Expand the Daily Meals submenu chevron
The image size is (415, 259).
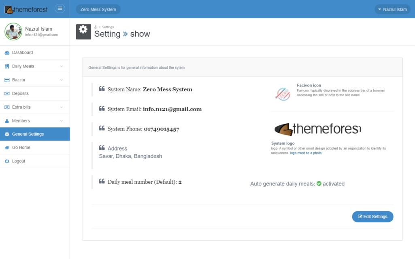point(62,66)
